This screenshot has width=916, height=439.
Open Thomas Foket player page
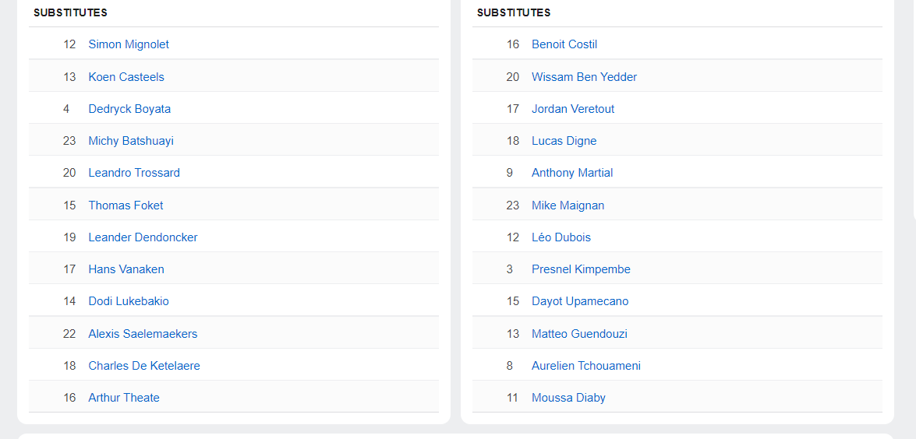(x=126, y=205)
